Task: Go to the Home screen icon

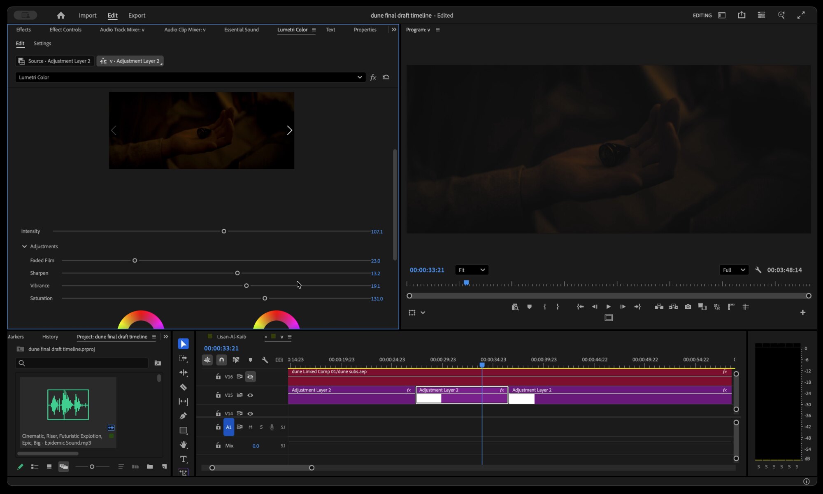Action: [61, 15]
